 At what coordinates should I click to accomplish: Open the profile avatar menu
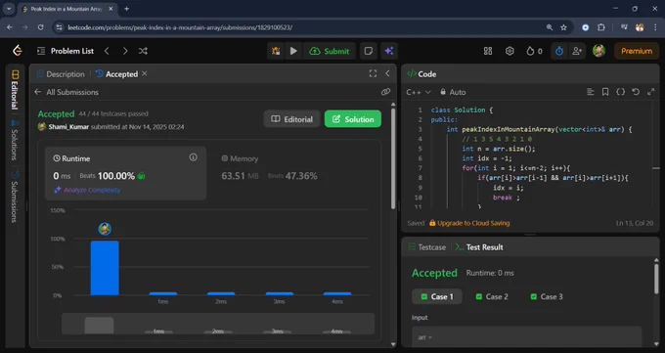pos(598,51)
